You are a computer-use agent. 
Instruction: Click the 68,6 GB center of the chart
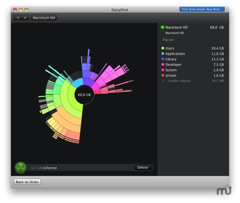tap(84, 95)
